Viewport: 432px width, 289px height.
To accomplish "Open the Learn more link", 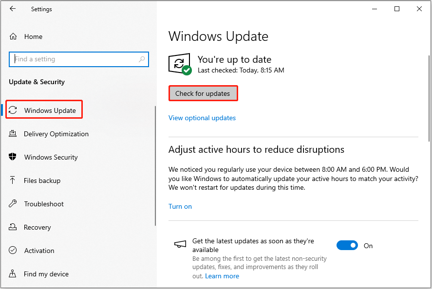I will (222, 276).
